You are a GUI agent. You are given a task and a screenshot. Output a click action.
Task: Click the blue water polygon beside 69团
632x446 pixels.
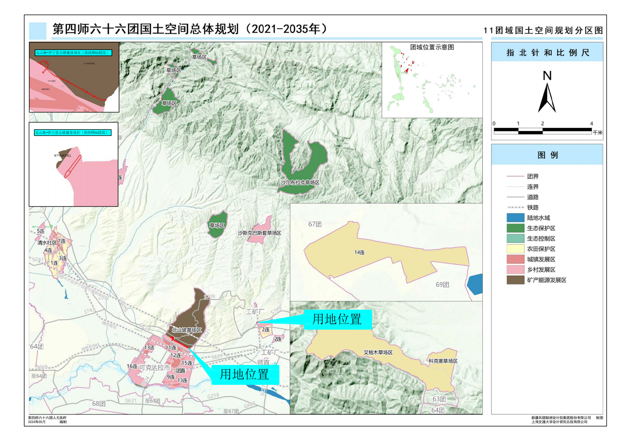475,285
